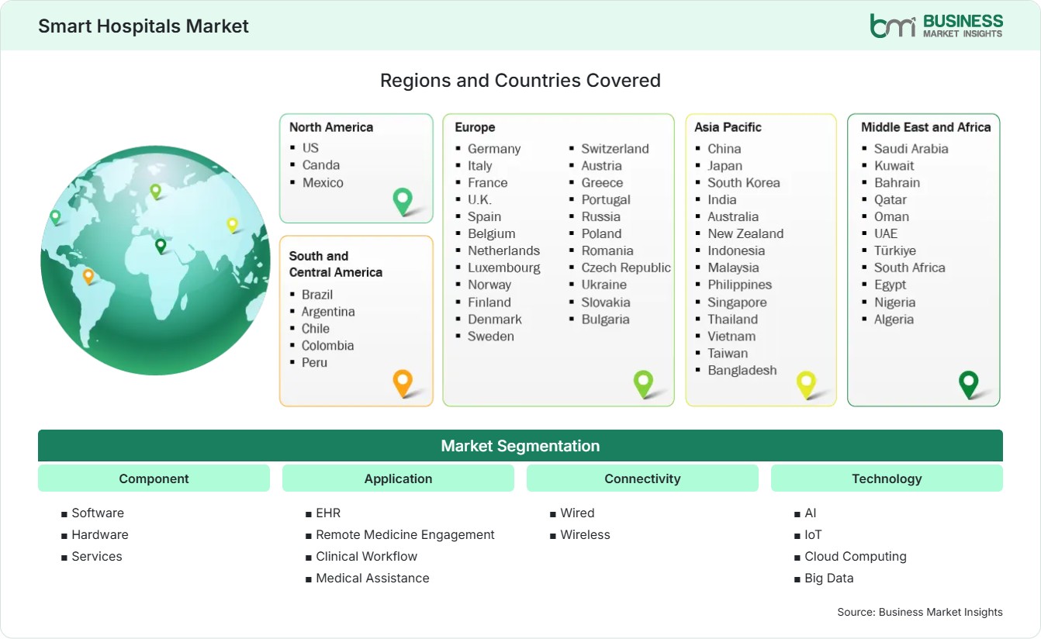Click Hardware under Component
This screenshot has height=639, width=1041.
[x=100, y=534]
